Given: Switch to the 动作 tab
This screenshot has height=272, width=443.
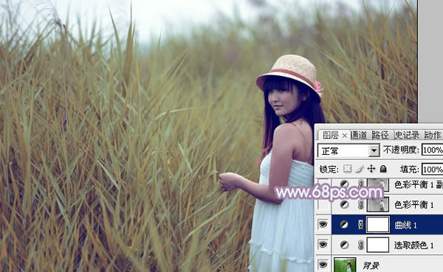Looking at the screenshot, I should [433, 135].
